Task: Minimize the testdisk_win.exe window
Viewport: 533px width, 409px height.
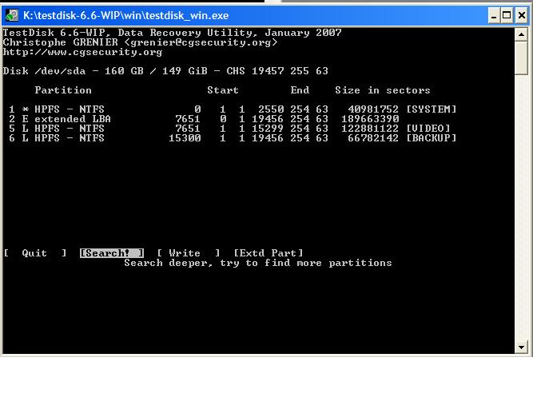Action: click(494, 15)
